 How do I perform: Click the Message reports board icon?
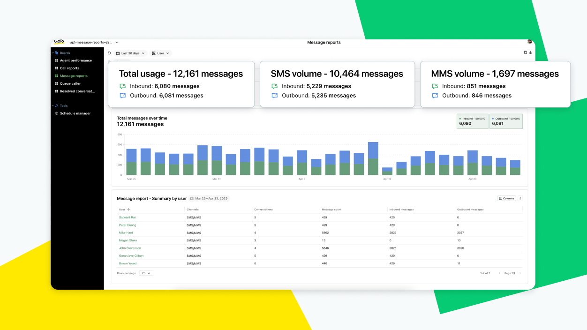[x=56, y=76]
